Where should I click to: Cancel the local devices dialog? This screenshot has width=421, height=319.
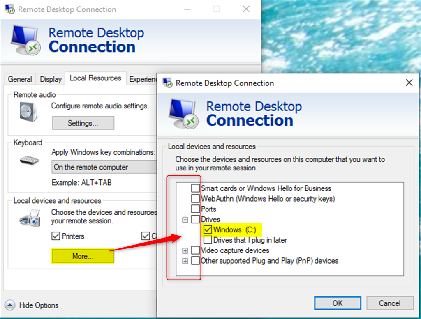(390, 303)
